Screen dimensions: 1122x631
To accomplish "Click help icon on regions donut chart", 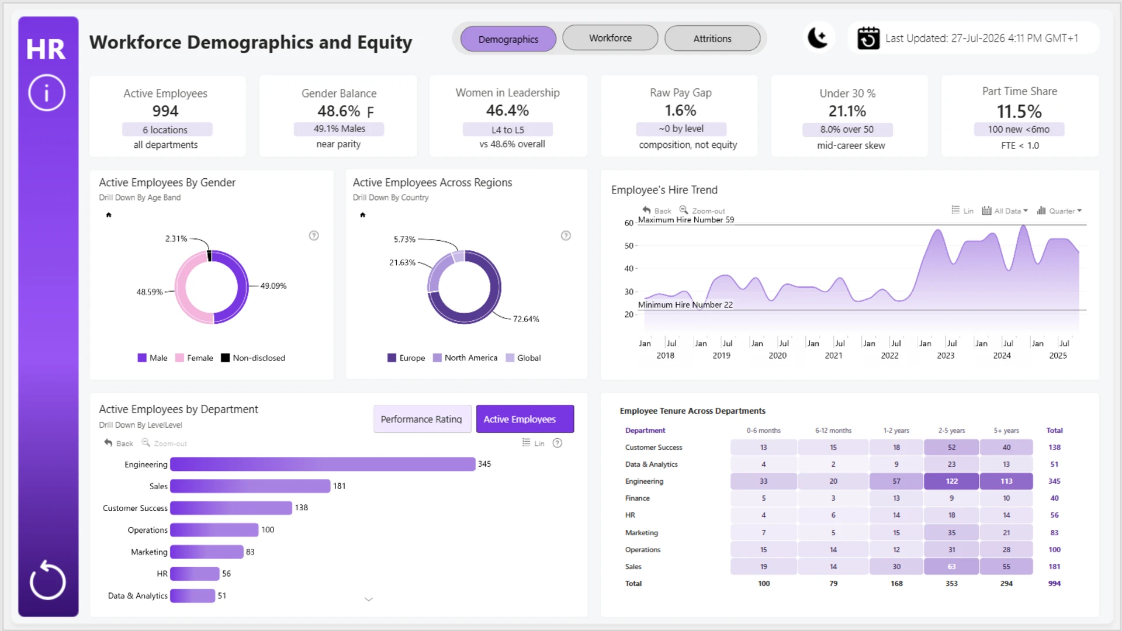I will click(x=566, y=235).
